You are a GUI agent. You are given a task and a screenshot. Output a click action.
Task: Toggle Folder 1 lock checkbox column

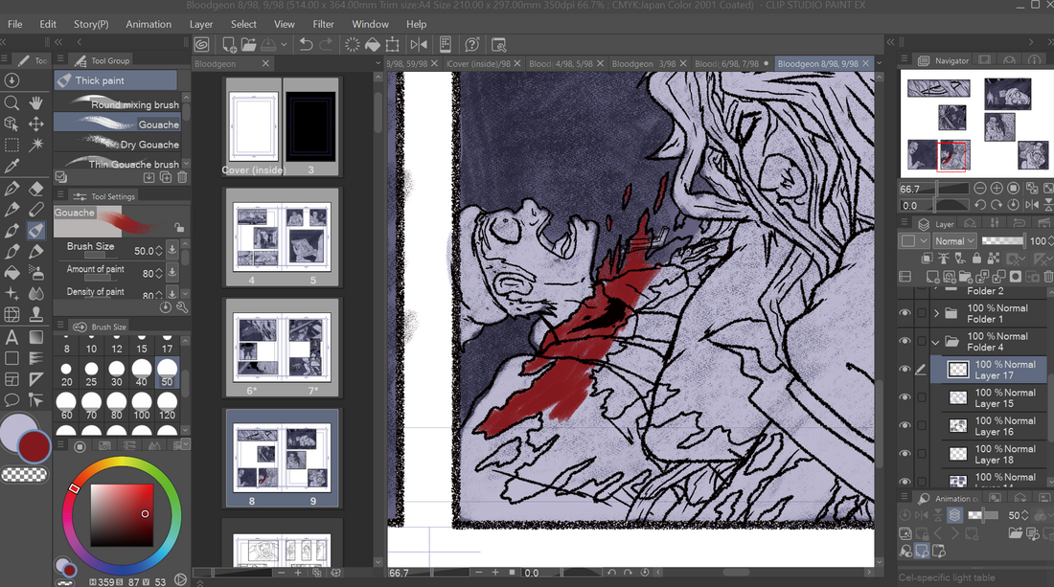coord(922,313)
